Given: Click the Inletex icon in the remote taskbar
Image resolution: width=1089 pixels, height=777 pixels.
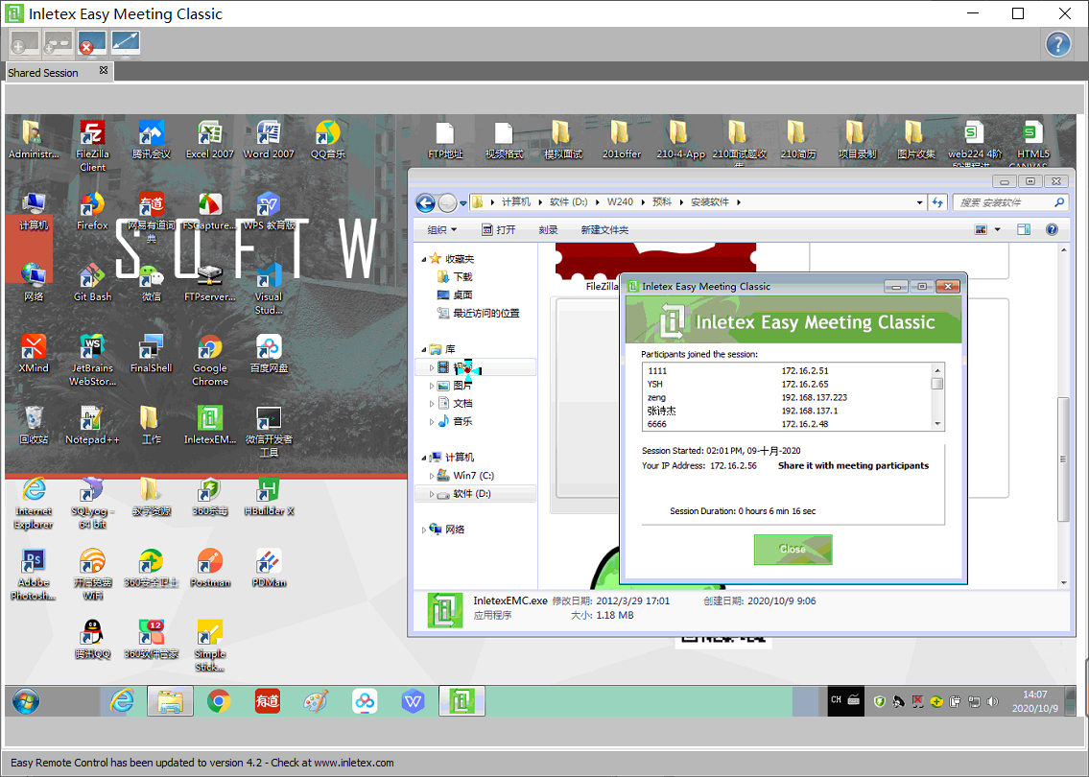Looking at the screenshot, I should tap(462, 701).
